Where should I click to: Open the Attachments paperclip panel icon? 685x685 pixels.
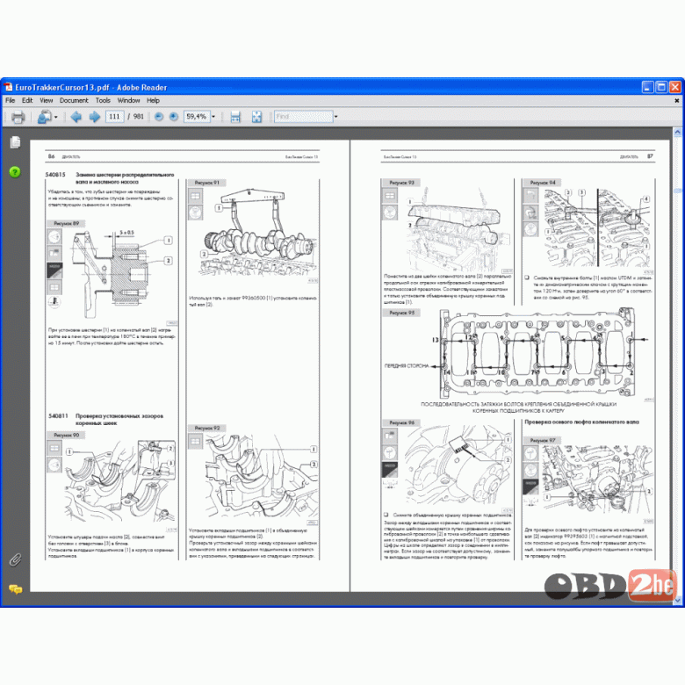(15, 559)
